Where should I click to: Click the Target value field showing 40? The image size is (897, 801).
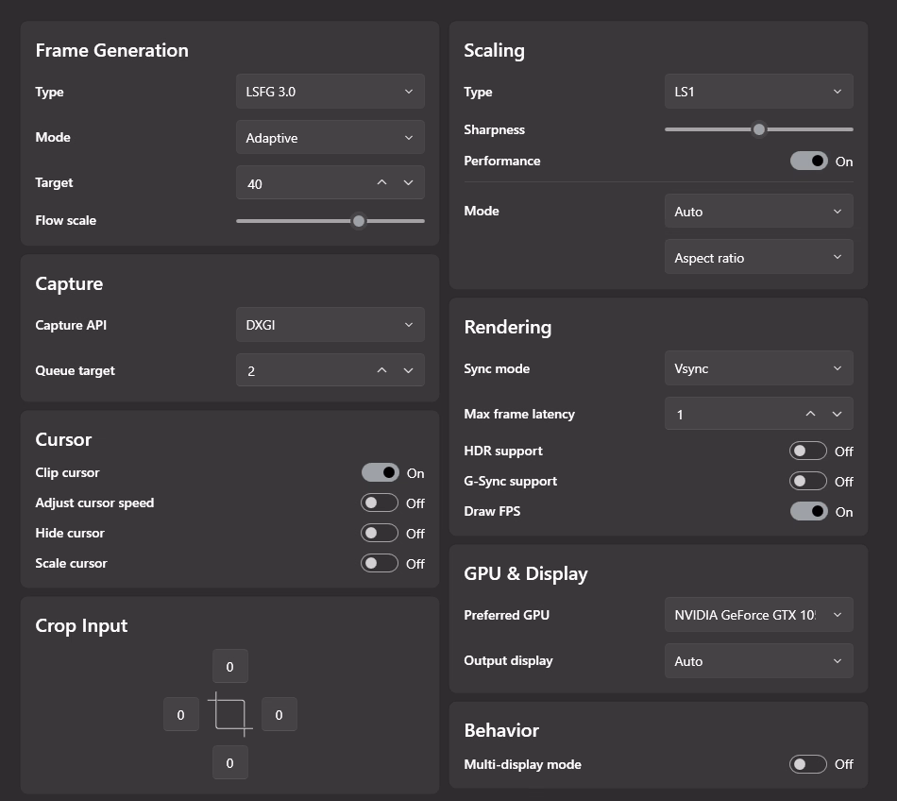click(330, 182)
